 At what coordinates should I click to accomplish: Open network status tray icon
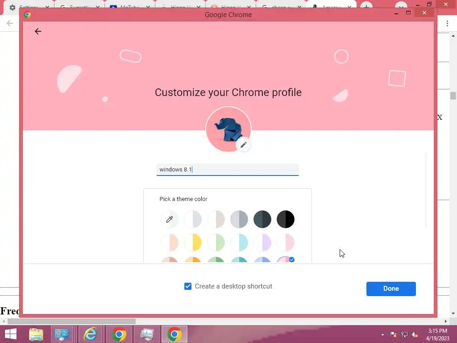point(404,335)
